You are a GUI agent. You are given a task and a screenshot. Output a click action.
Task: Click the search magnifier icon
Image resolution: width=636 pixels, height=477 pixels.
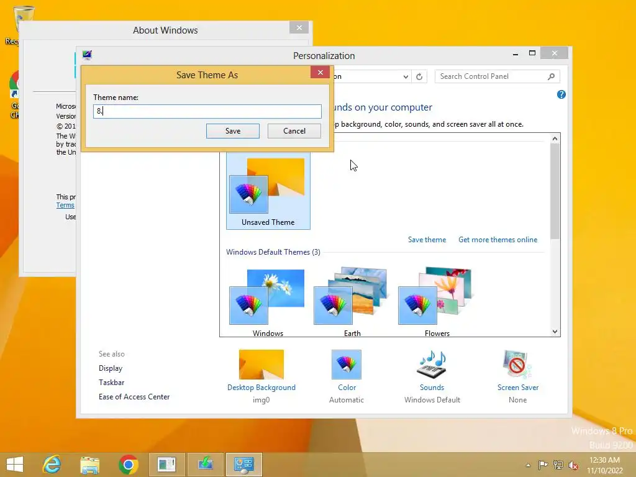coord(552,76)
